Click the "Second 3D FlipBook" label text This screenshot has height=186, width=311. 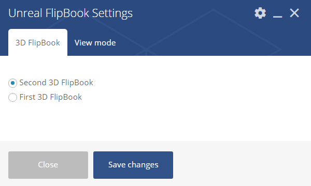tap(56, 83)
